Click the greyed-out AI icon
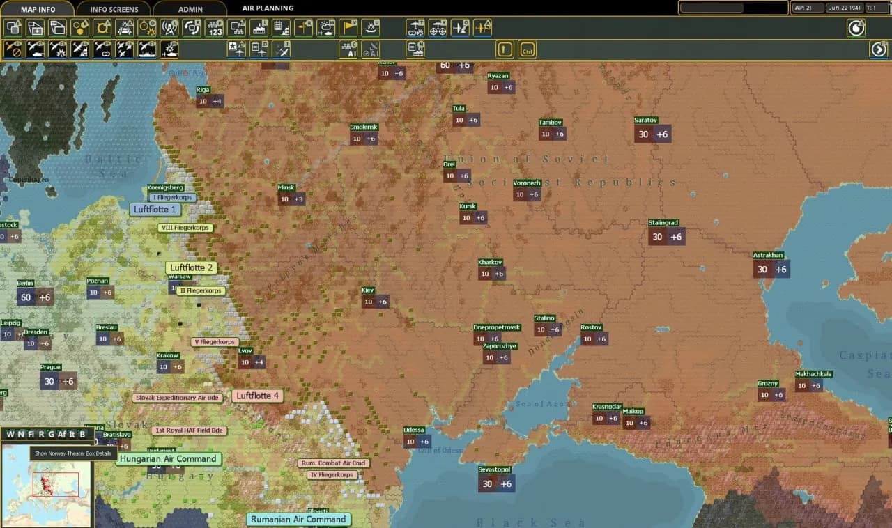Viewport: 892px width, 528px height. click(x=370, y=49)
